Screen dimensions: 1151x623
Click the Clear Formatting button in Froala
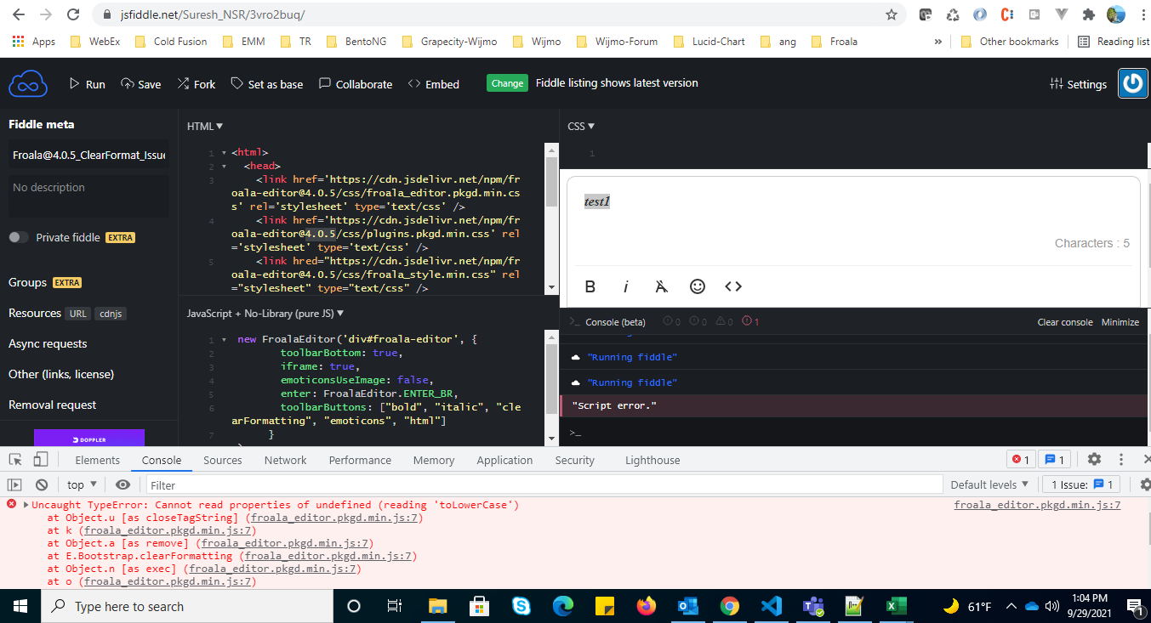pyautogui.click(x=662, y=286)
